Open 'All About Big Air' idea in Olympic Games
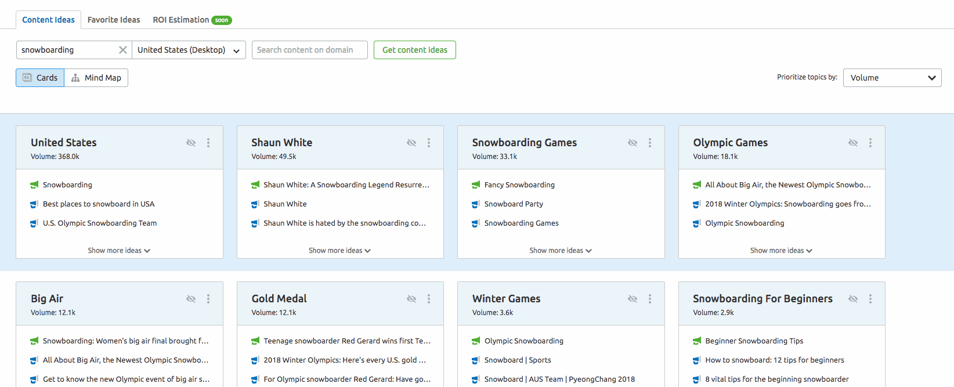This screenshot has width=954, height=387. point(788,185)
